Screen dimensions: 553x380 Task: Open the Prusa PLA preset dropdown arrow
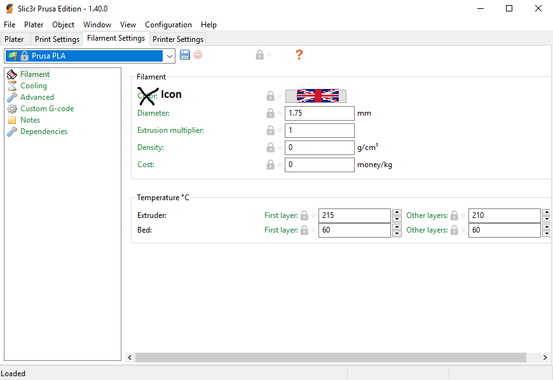(170, 56)
